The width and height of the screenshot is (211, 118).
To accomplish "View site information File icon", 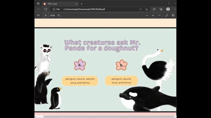I will [x=56, y=9].
